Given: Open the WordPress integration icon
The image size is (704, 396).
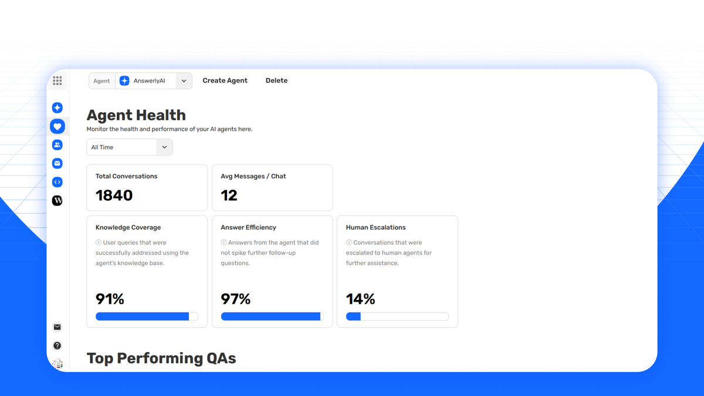Looking at the screenshot, I should [57, 200].
